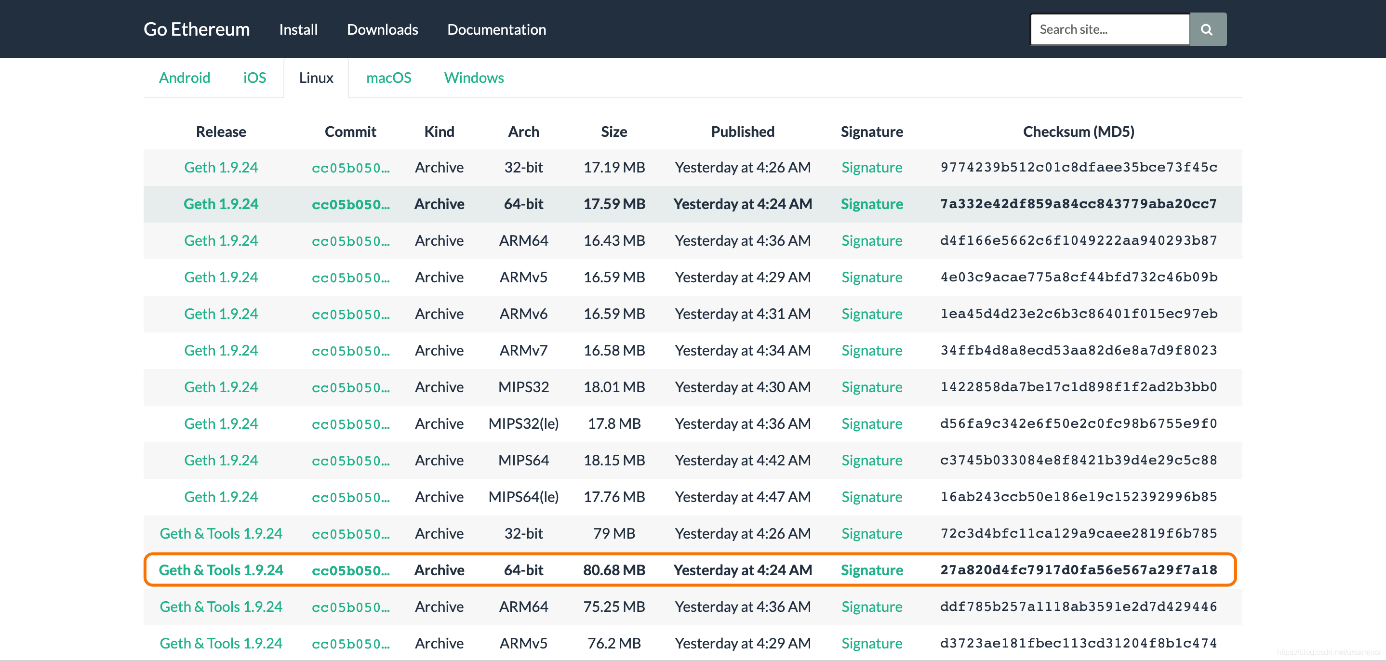Open Signature for Geth ARMv6 archive
The image size is (1386, 661).
pos(872,314)
